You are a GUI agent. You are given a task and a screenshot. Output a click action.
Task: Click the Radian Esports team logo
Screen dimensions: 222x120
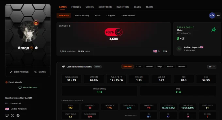point(179,49)
